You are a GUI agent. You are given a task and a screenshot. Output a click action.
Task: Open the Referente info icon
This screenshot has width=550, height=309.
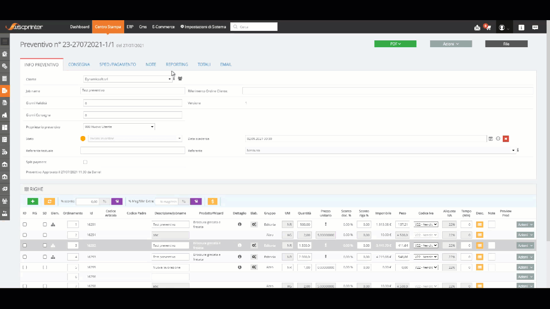pyautogui.click(x=518, y=150)
